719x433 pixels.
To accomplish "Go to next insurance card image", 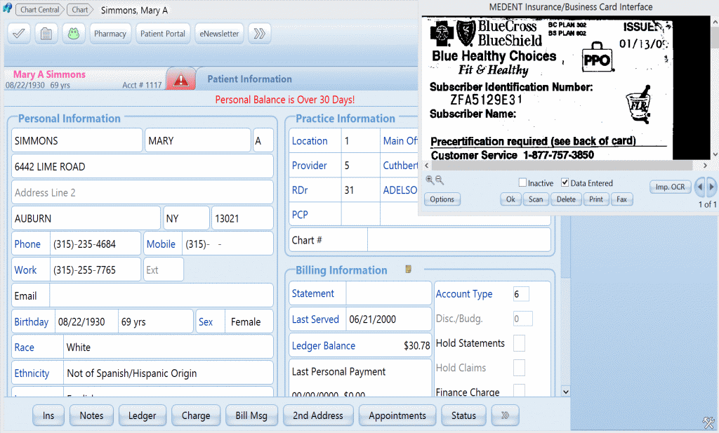I will pos(711,187).
